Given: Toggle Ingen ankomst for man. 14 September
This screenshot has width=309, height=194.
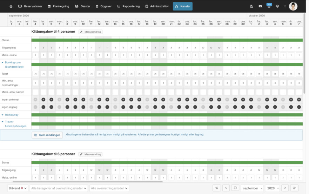Looking at the screenshot, I should 115,100.
